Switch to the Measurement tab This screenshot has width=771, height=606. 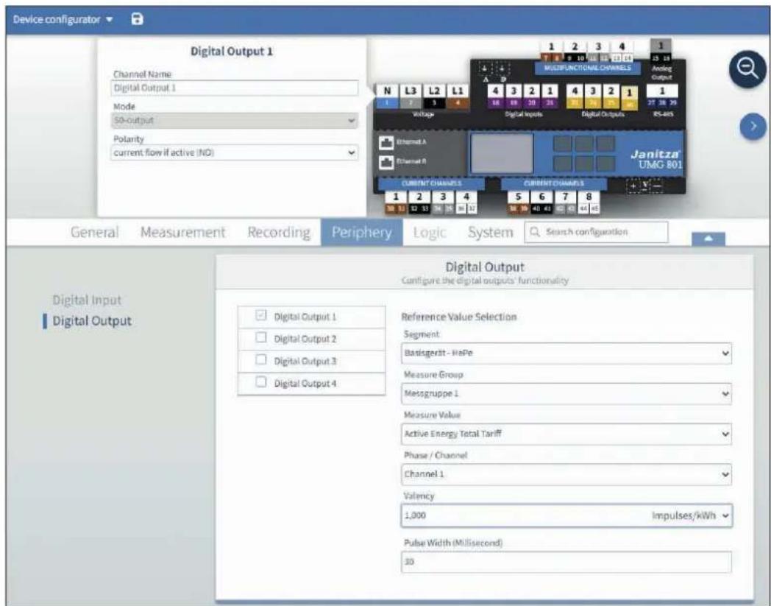tap(183, 232)
